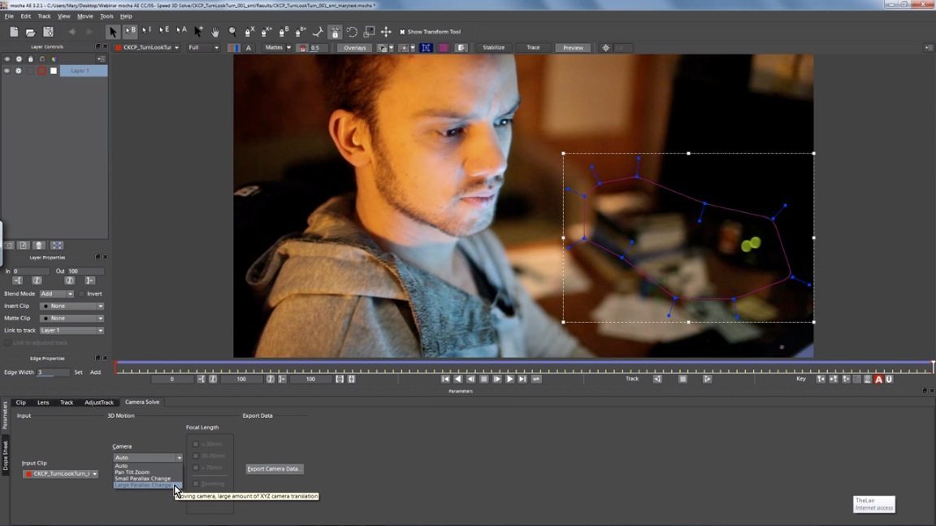Click the delete layer trash icon
Screen dimensions: 936x526
click(39, 245)
